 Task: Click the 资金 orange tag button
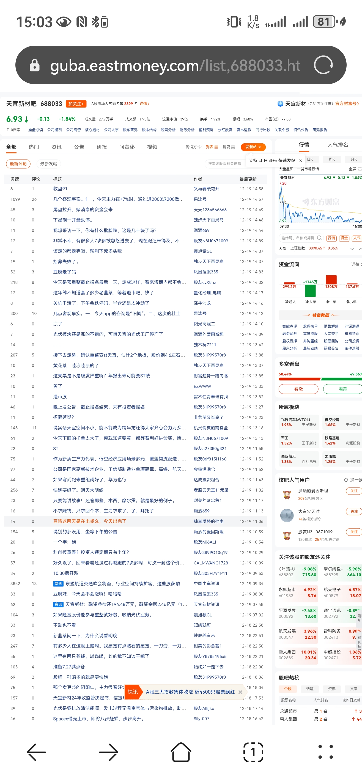(x=344, y=238)
